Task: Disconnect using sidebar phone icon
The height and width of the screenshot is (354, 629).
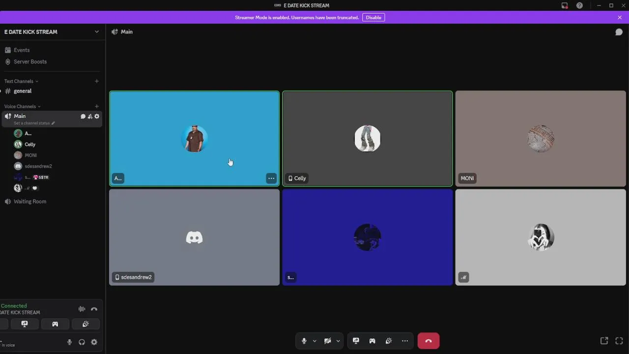Action: pos(94,309)
